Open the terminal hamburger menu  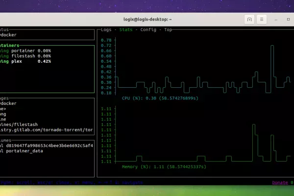[x=262, y=19]
